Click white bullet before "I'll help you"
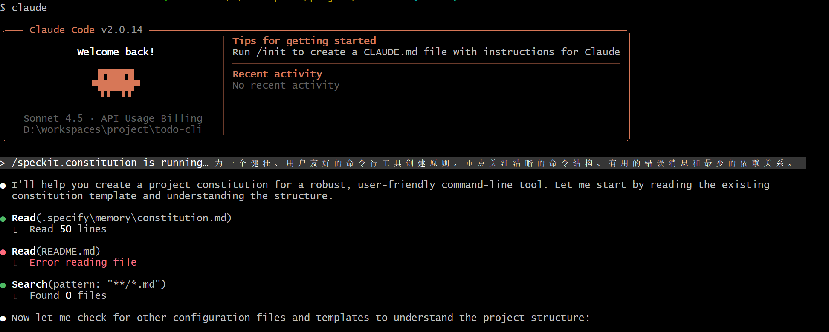 3,186
